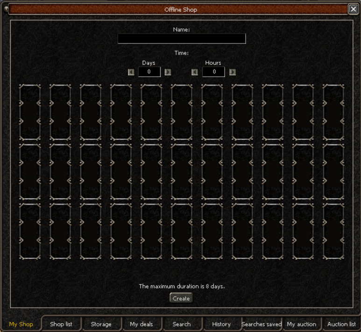The width and height of the screenshot is (361, 332).
Task: Click the first item slot in top row
Action: (x=30, y=112)
